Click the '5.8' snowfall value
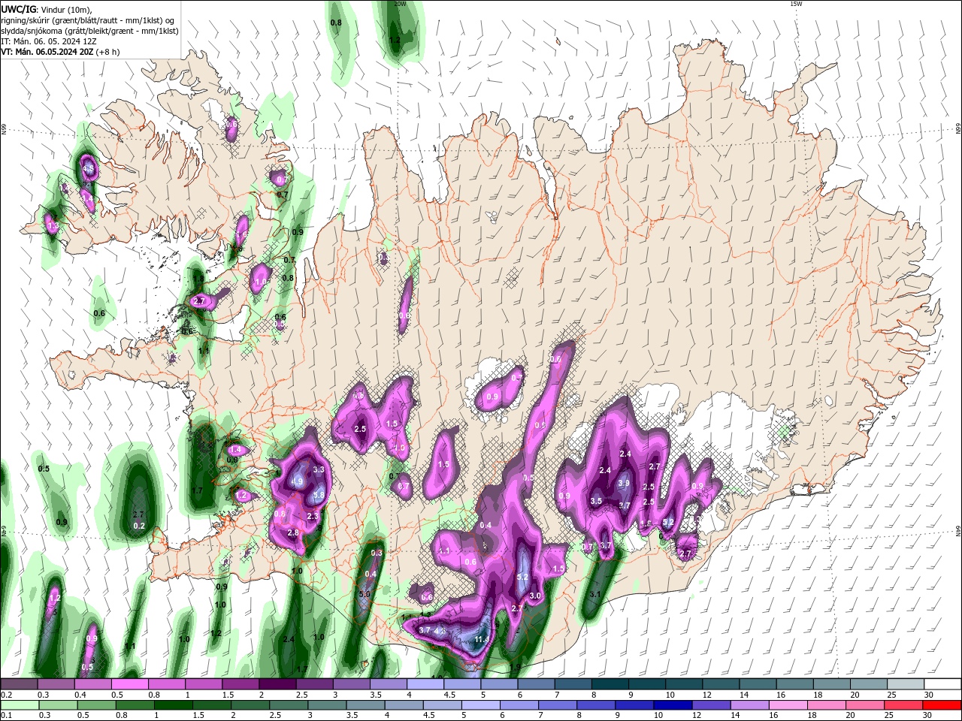This screenshot has height=721, width=962. [x=318, y=495]
